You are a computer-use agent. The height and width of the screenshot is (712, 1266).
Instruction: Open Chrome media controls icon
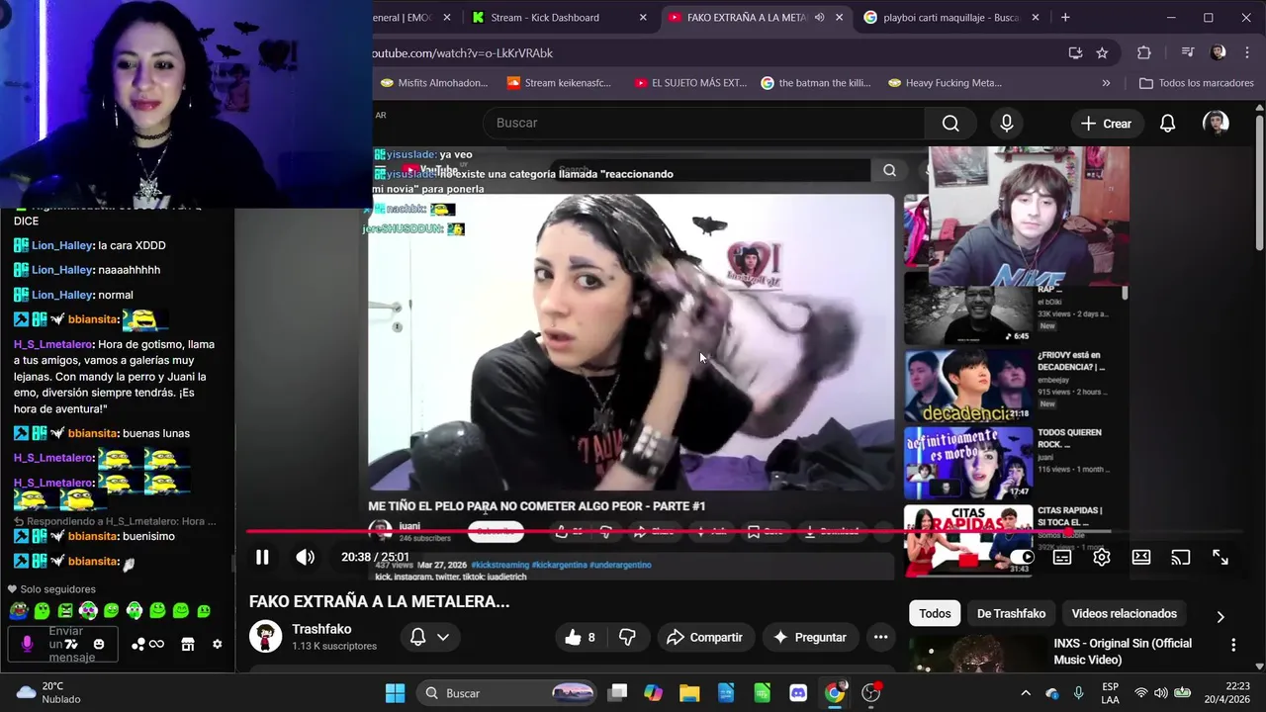tap(1188, 53)
